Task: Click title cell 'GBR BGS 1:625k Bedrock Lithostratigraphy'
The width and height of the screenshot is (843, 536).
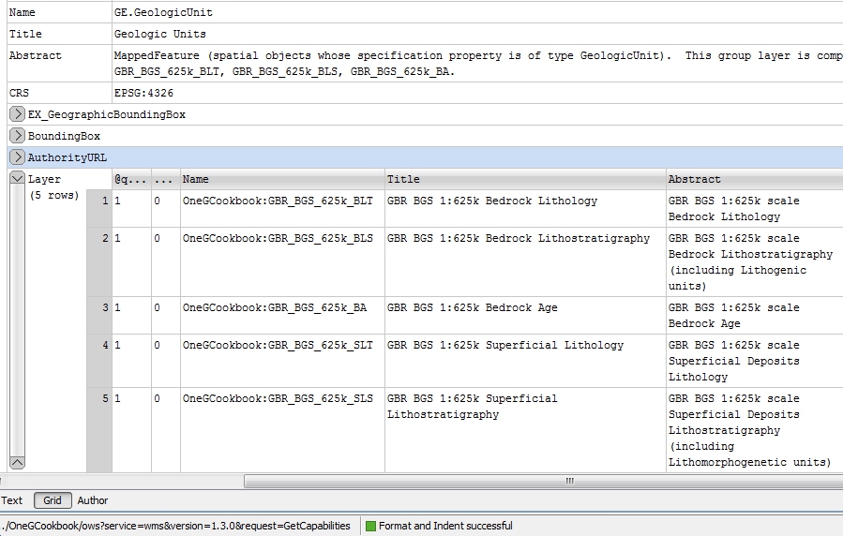Action: (x=525, y=261)
